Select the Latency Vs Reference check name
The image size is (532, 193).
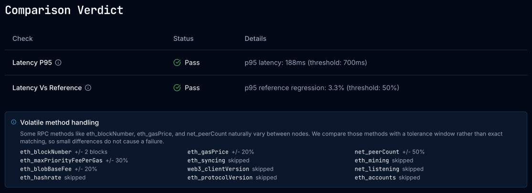coord(47,88)
